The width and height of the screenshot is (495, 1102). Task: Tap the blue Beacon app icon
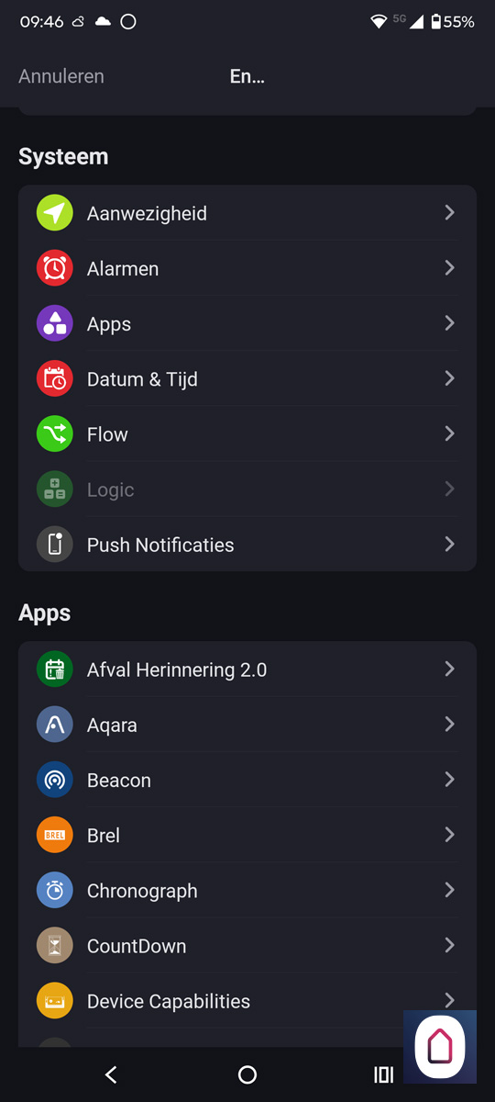55,780
